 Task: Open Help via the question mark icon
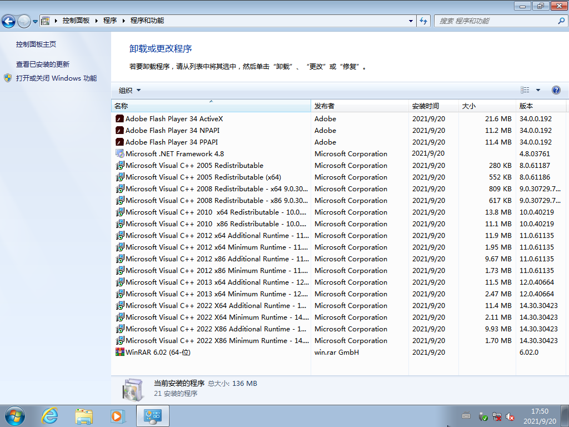pyautogui.click(x=556, y=90)
